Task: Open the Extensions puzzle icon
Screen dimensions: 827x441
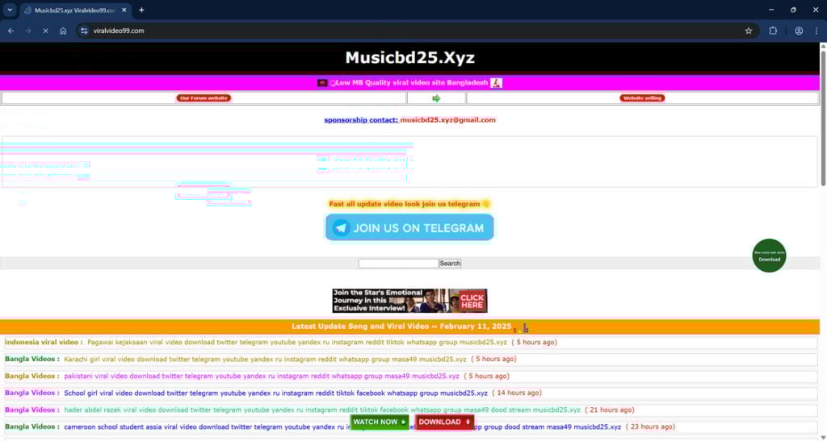Action: point(773,31)
